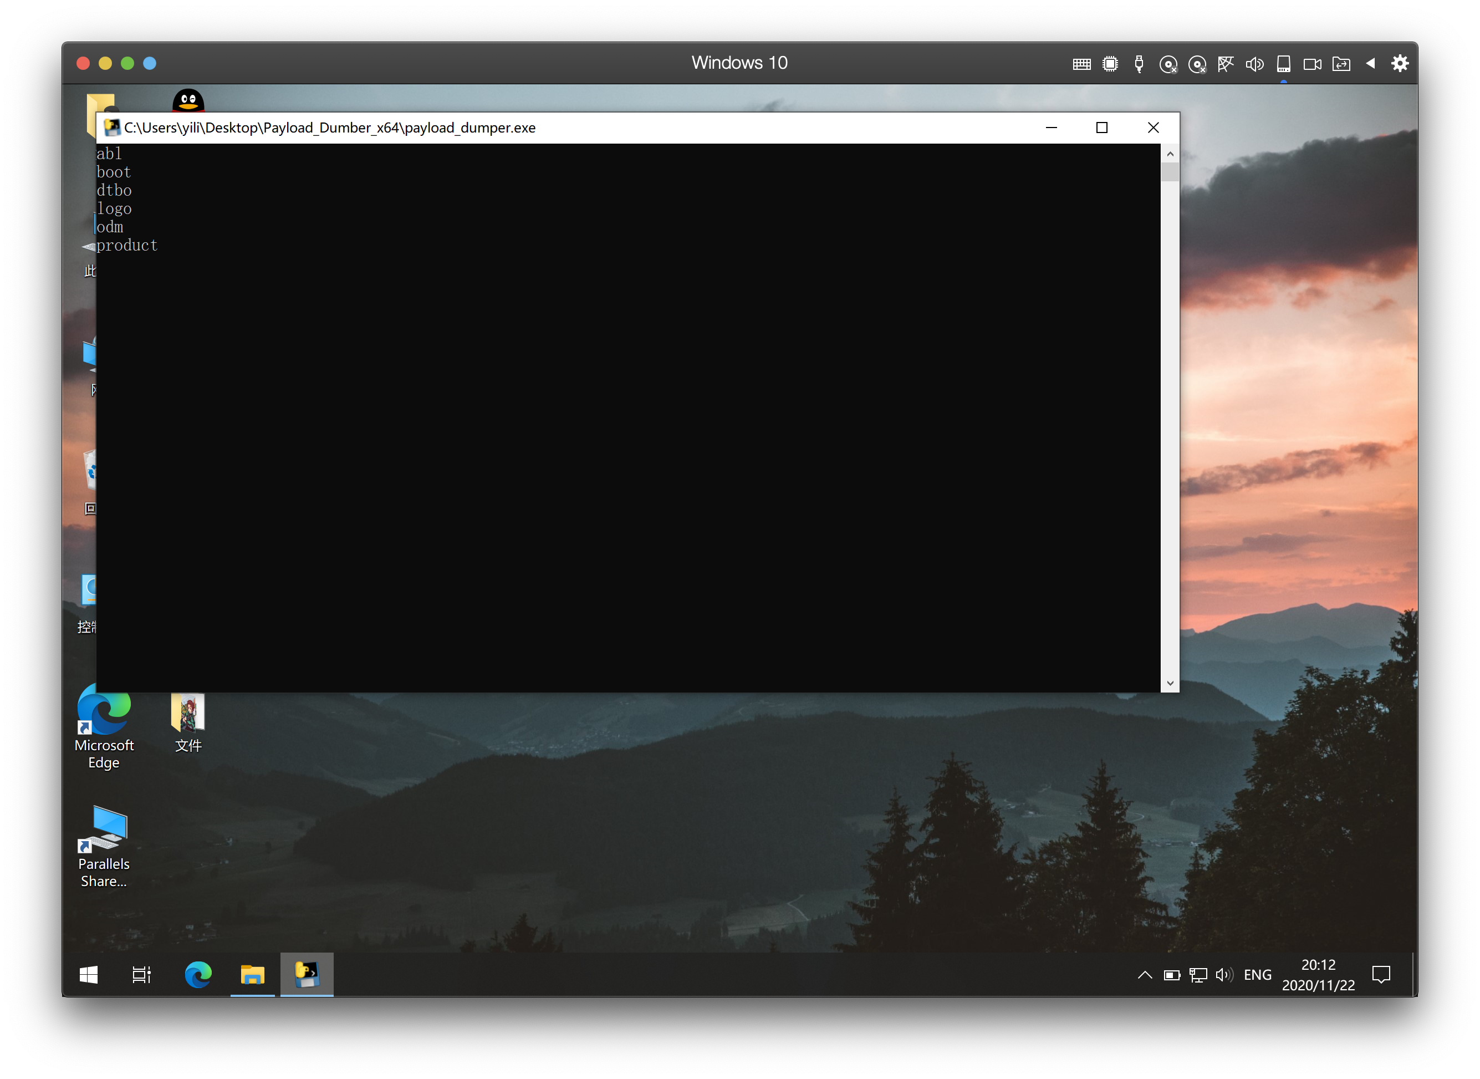Maximize the payload_dumper.exe console window
Image resolution: width=1480 pixels, height=1079 pixels.
coord(1102,128)
